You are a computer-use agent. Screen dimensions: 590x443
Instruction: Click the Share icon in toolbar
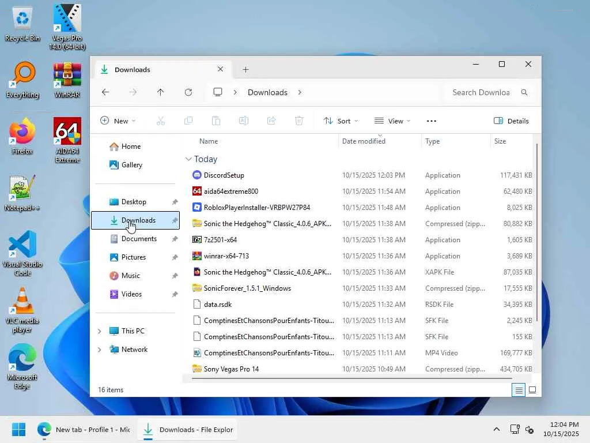(271, 121)
